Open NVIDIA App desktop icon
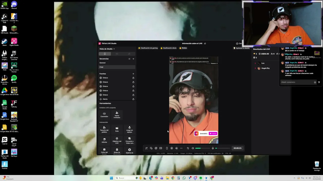The height and width of the screenshot is (181, 323). 5,5
